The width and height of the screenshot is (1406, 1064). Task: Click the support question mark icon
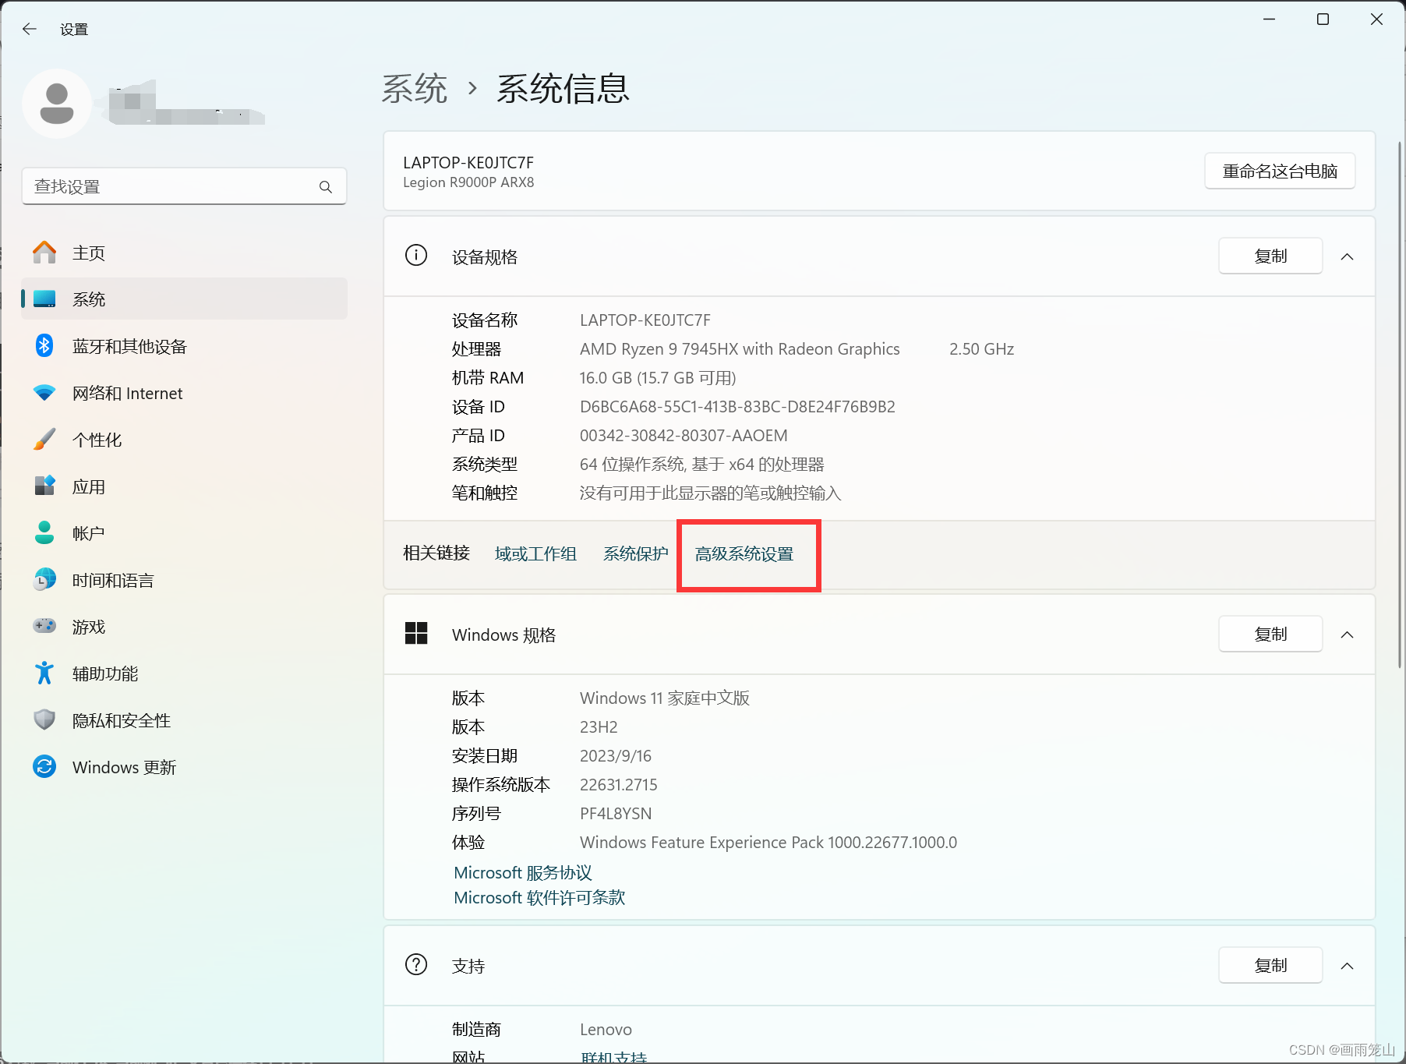[x=416, y=965]
